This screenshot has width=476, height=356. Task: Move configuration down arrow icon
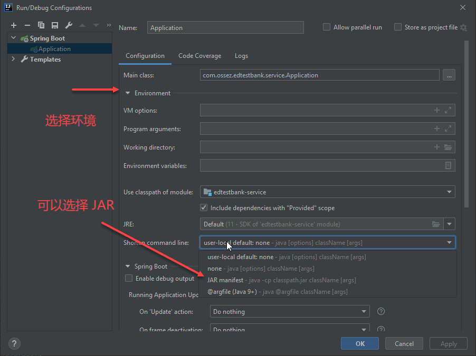click(96, 25)
